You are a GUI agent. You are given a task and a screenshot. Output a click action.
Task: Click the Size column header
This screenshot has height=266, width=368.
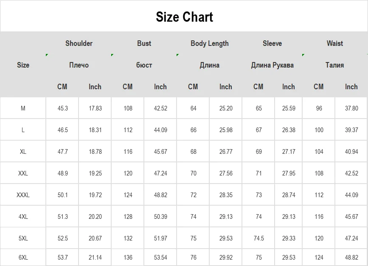click(x=23, y=65)
